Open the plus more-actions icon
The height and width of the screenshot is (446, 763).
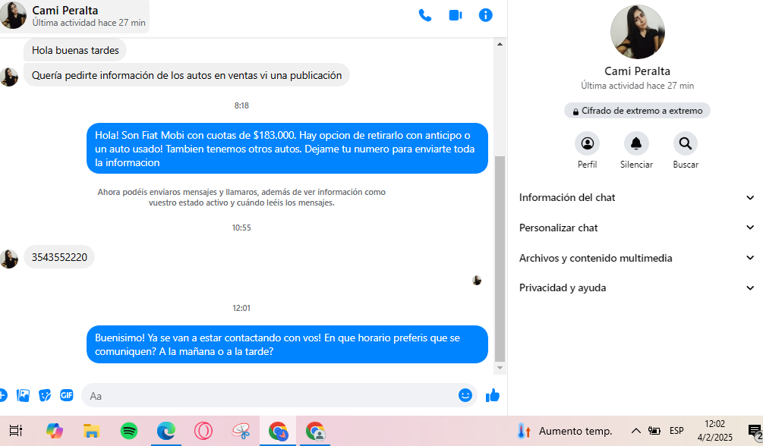click(2, 395)
